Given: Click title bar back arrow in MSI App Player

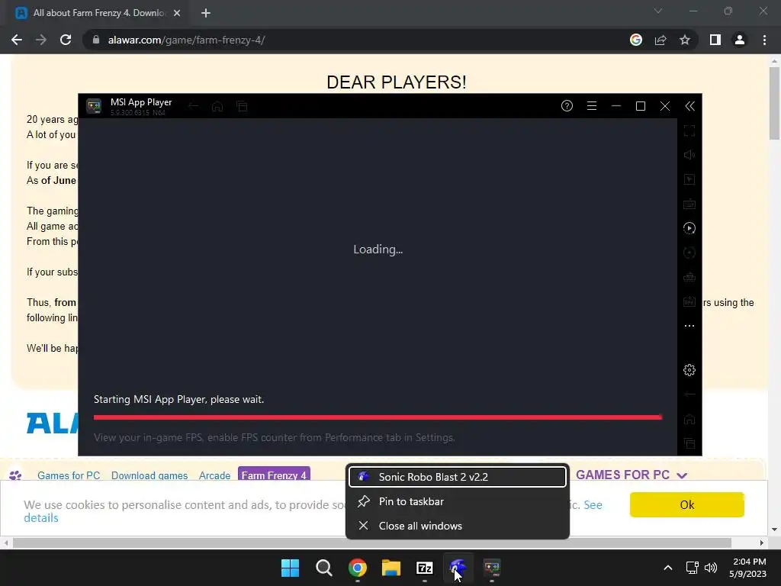Looking at the screenshot, I should coord(193,106).
